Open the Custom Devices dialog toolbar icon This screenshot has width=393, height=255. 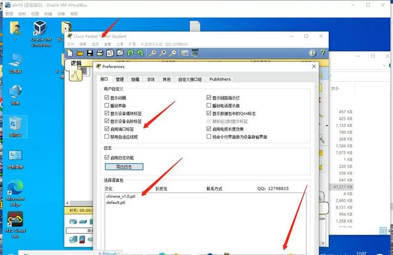[x=195, y=53]
